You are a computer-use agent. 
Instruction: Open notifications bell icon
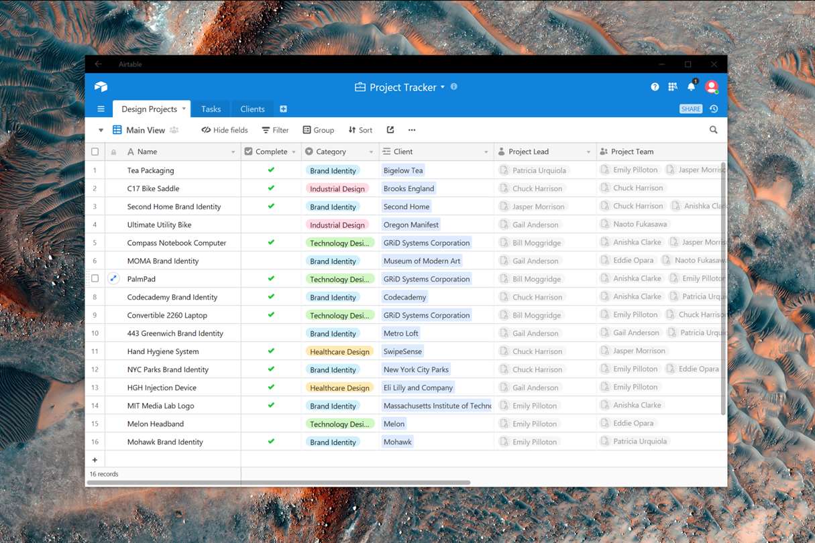pyautogui.click(x=691, y=86)
